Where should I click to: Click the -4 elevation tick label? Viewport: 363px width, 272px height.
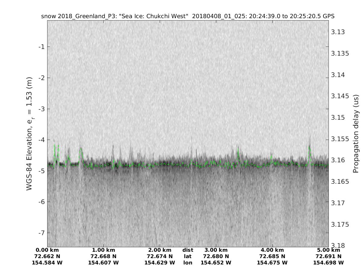41,140
